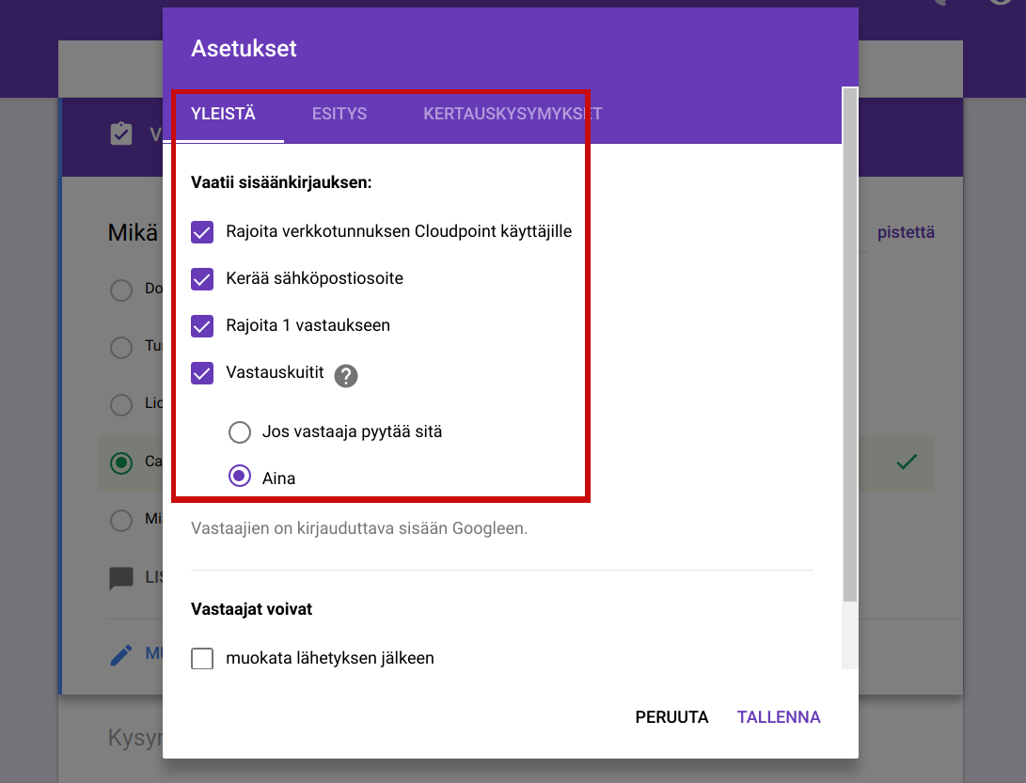Toggle the Kerää sähköpostiosoite checkbox
The height and width of the screenshot is (783, 1026).
(x=202, y=278)
